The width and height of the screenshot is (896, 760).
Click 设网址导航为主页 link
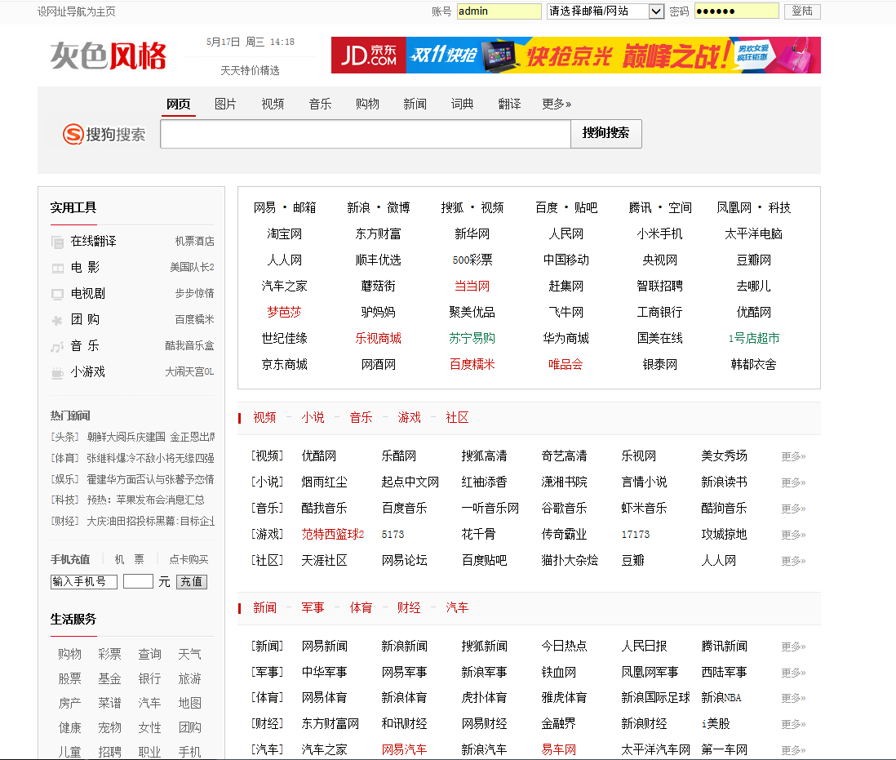[77, 11]
